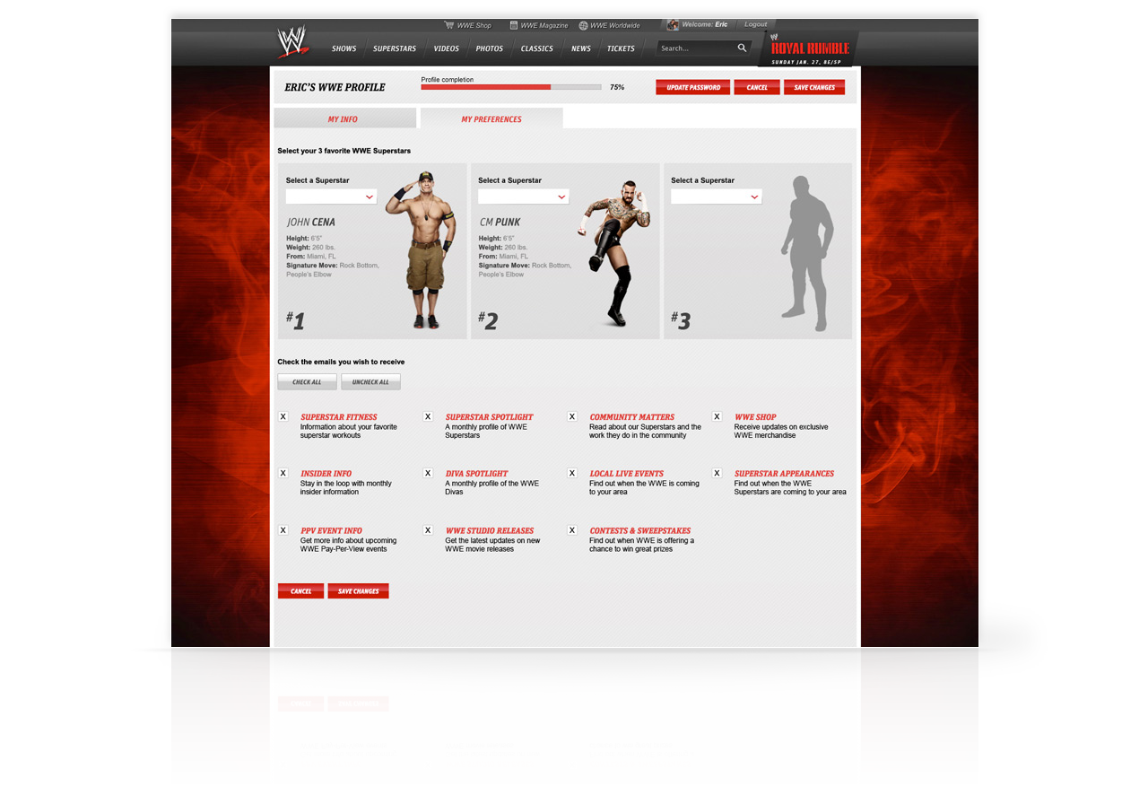Click the WWE Shop cart icon
1148x804 pixels.
(448, 25)
